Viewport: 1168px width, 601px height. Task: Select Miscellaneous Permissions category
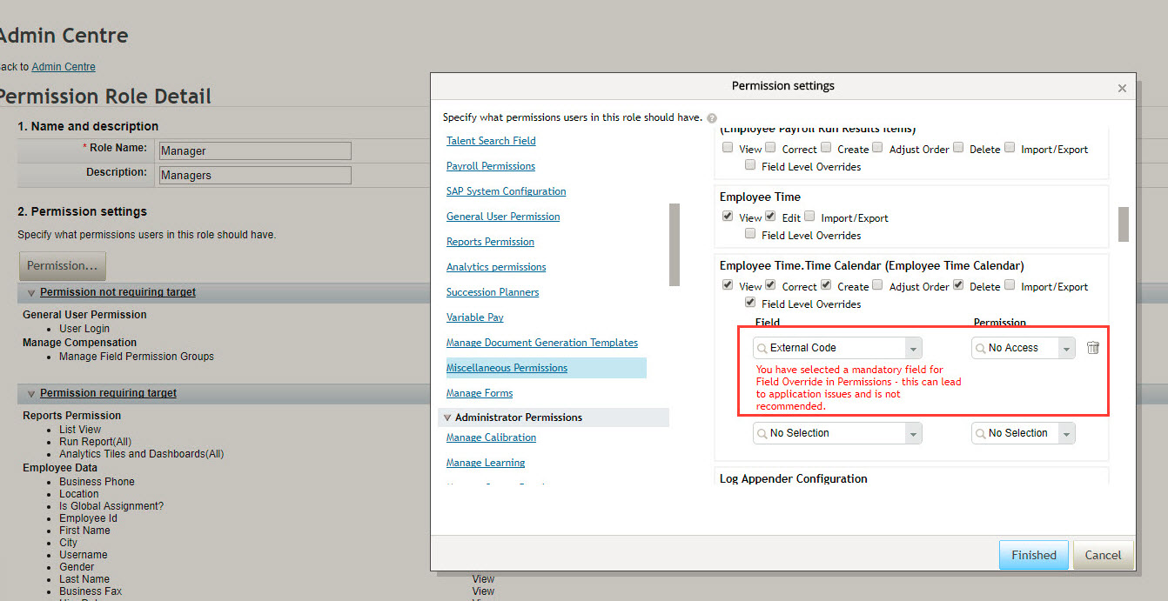click(507, 368)
